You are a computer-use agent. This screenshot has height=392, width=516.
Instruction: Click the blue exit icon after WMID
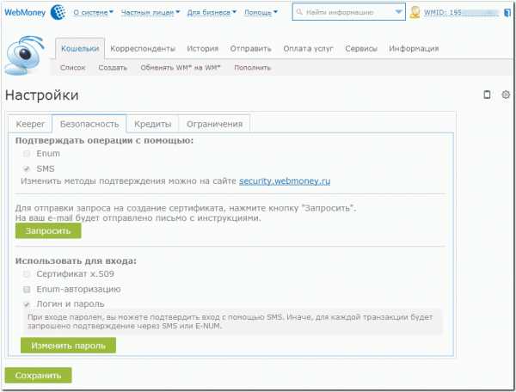coord(507,13)
